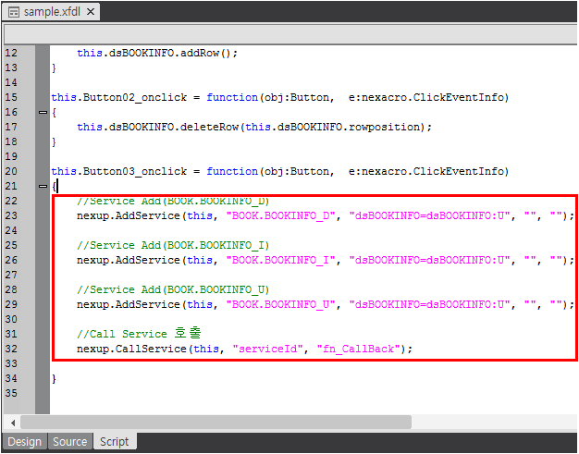Click the function keyword on line 20
The image size is (579, 454).
232,171
